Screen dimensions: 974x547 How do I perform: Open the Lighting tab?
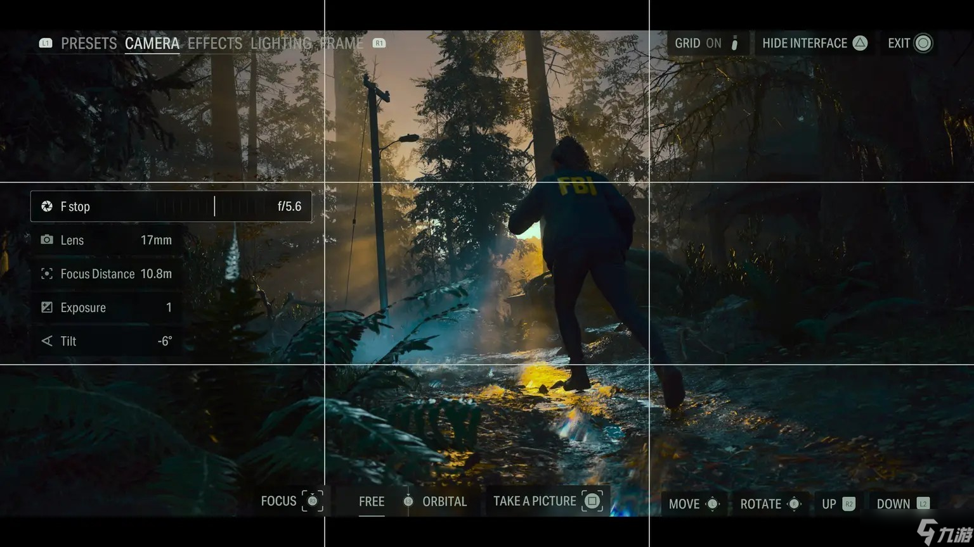[281, 43]
